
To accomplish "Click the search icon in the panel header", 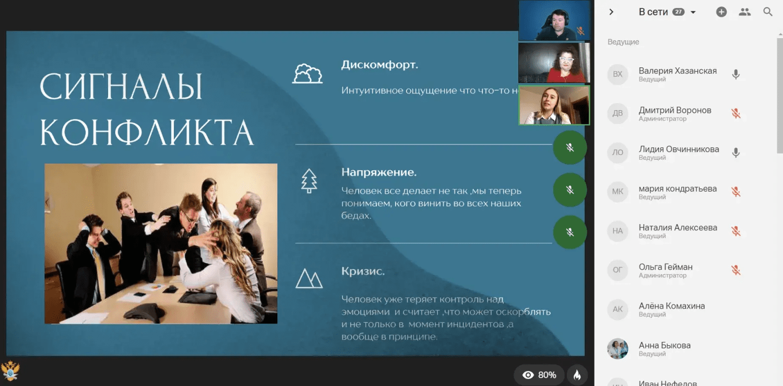I will click(768, 11).
